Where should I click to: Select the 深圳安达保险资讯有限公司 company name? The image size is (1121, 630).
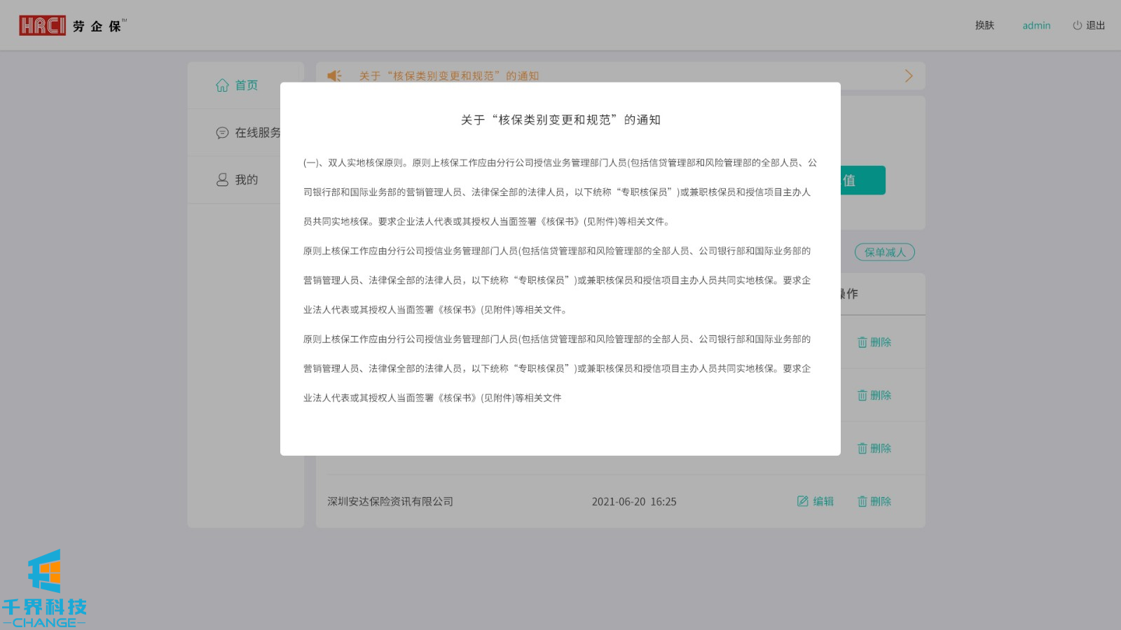tap(390, 501)
